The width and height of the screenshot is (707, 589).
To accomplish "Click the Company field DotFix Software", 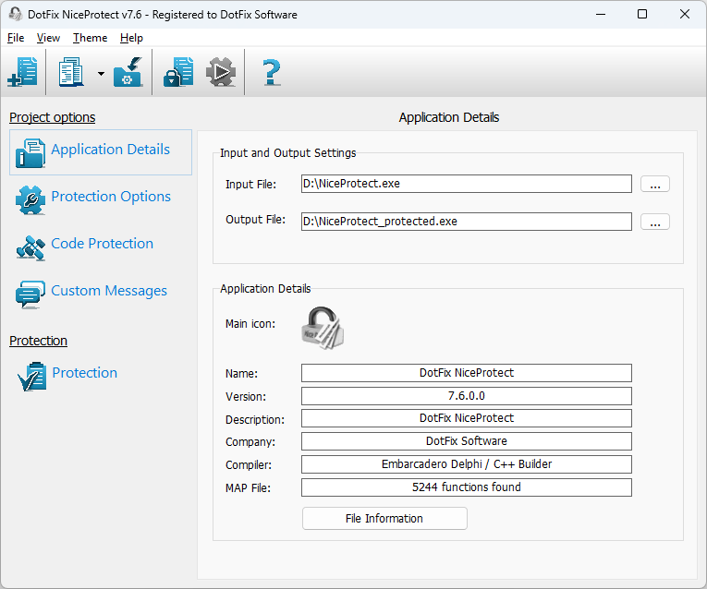I will [x=466, y=441].
